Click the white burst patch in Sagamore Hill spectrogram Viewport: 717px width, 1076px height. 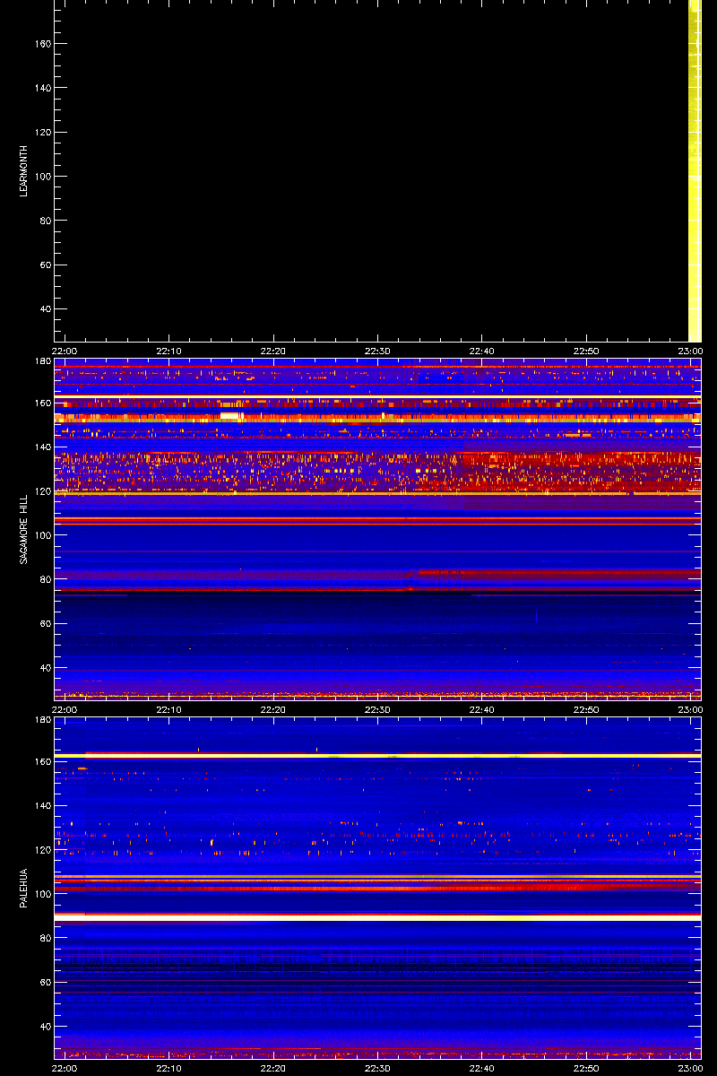pos(230,416)
